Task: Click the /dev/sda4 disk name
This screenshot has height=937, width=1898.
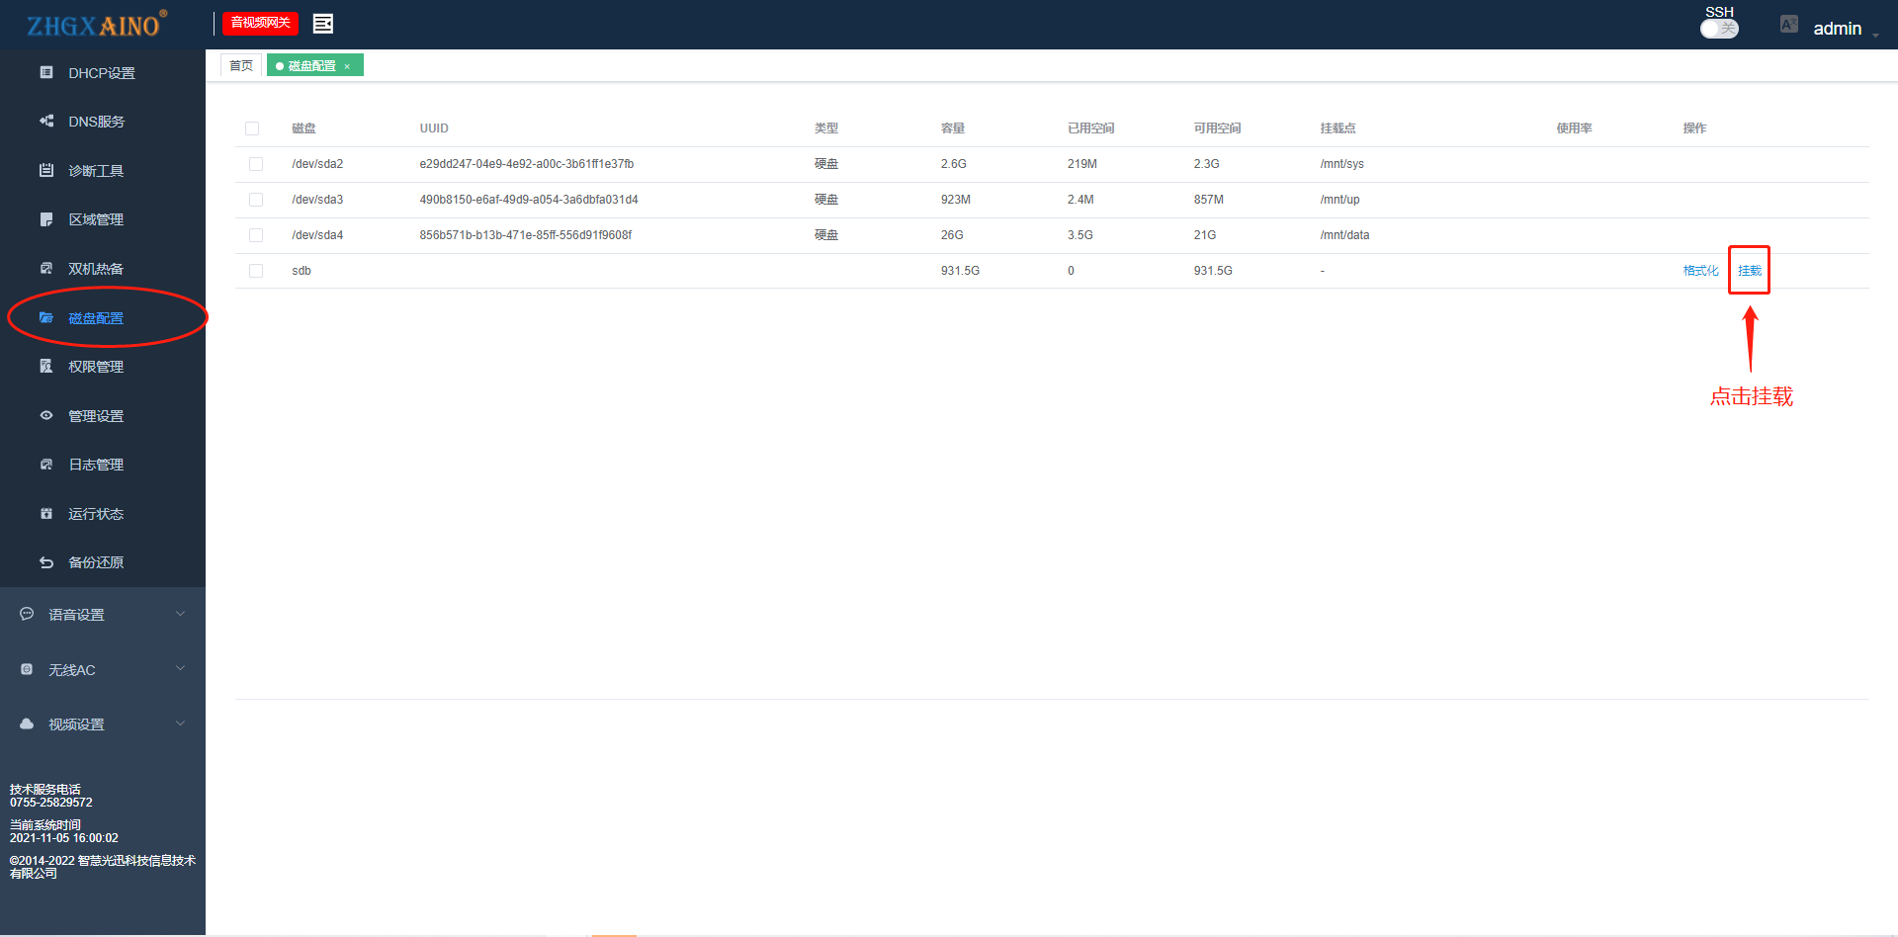Action: [x=317, y=235]
